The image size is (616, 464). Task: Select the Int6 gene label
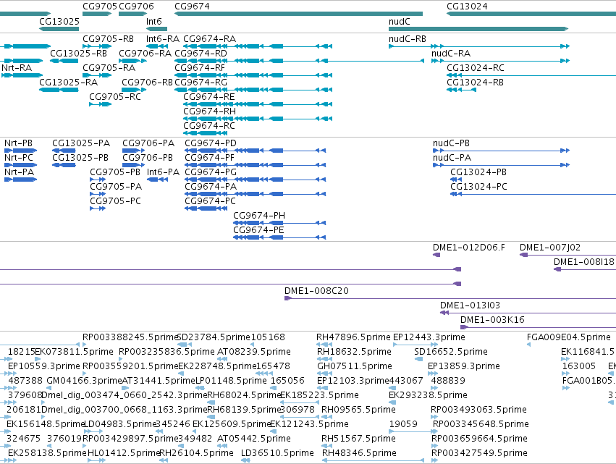(x=154, y=21)
